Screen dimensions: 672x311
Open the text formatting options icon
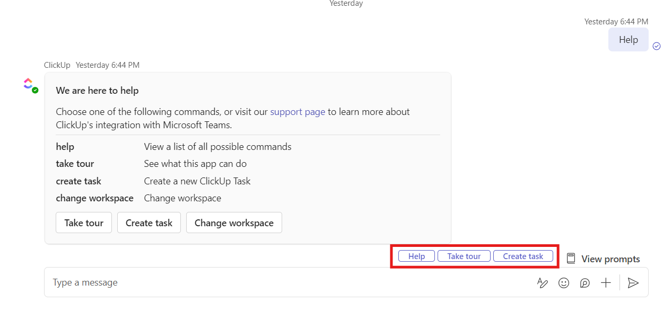pyautogui.click(x=542, y=283)
